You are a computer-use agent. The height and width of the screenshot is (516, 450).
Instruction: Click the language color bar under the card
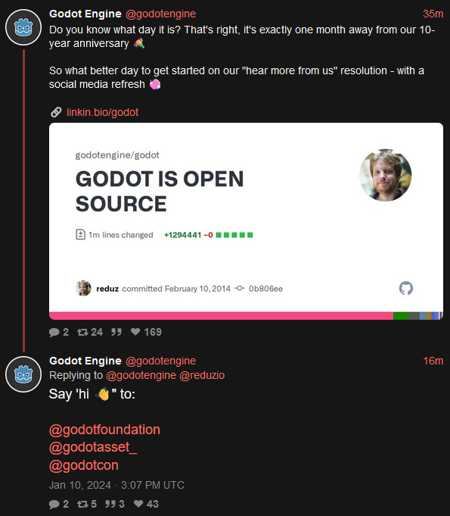point(246,316)
